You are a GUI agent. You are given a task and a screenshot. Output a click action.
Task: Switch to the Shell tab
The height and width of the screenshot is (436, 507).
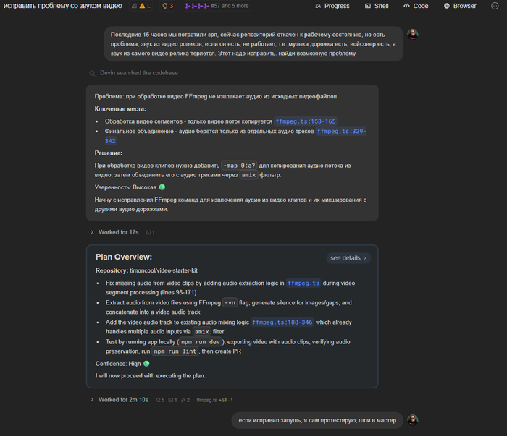(x=376, y=6)
